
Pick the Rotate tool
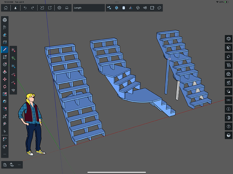(x=5, y=87)
